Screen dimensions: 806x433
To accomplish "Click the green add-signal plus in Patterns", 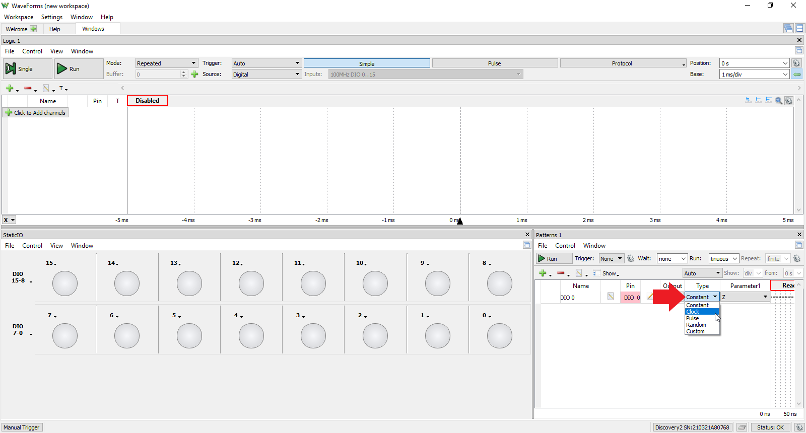I will tap(543, 273).
